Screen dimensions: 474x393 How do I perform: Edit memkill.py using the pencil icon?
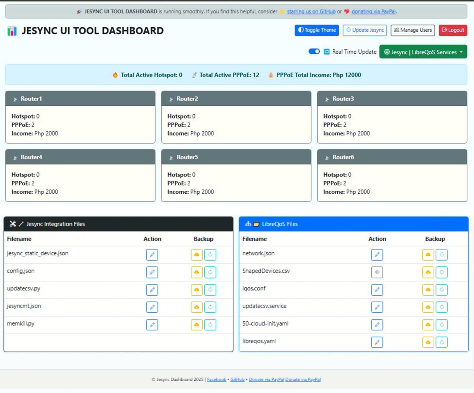[152, 325]
